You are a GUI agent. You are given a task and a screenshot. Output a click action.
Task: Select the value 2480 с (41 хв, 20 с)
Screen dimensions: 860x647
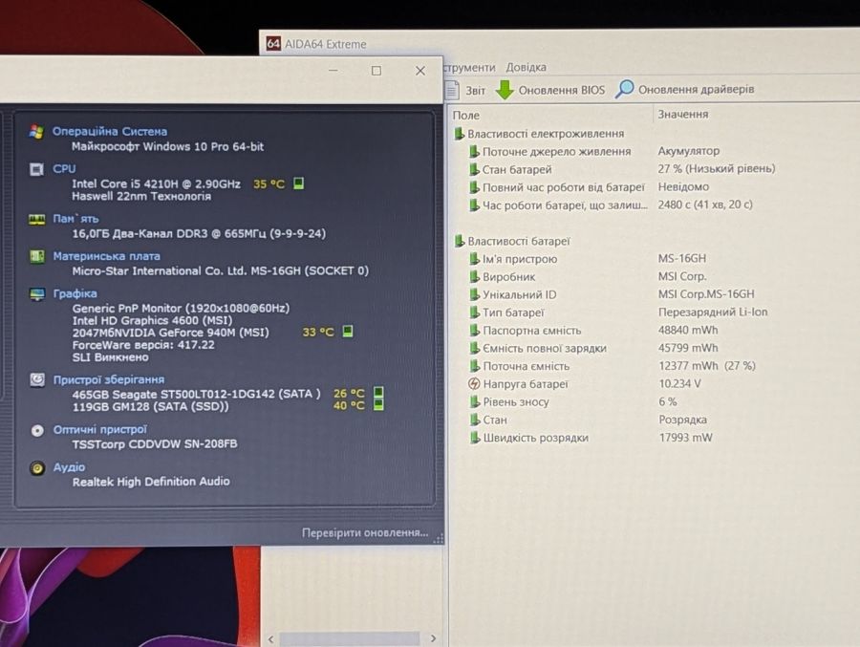pyautogui.click(x=705, y=205)
